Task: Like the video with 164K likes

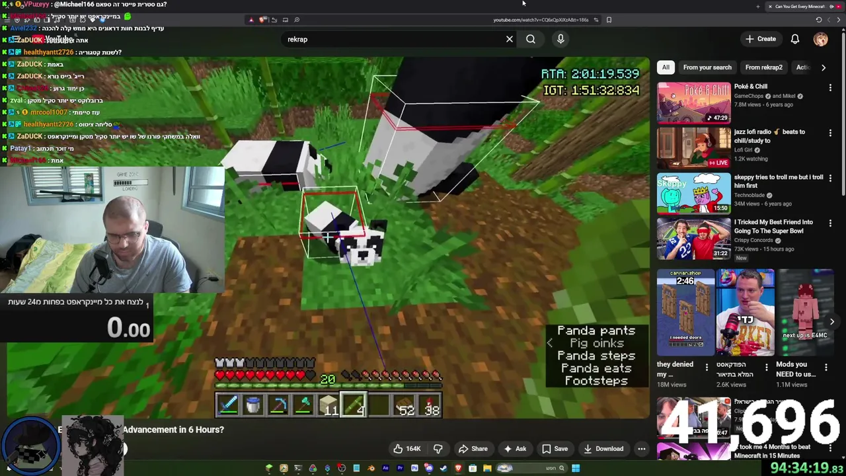Action: pos(407,449)
